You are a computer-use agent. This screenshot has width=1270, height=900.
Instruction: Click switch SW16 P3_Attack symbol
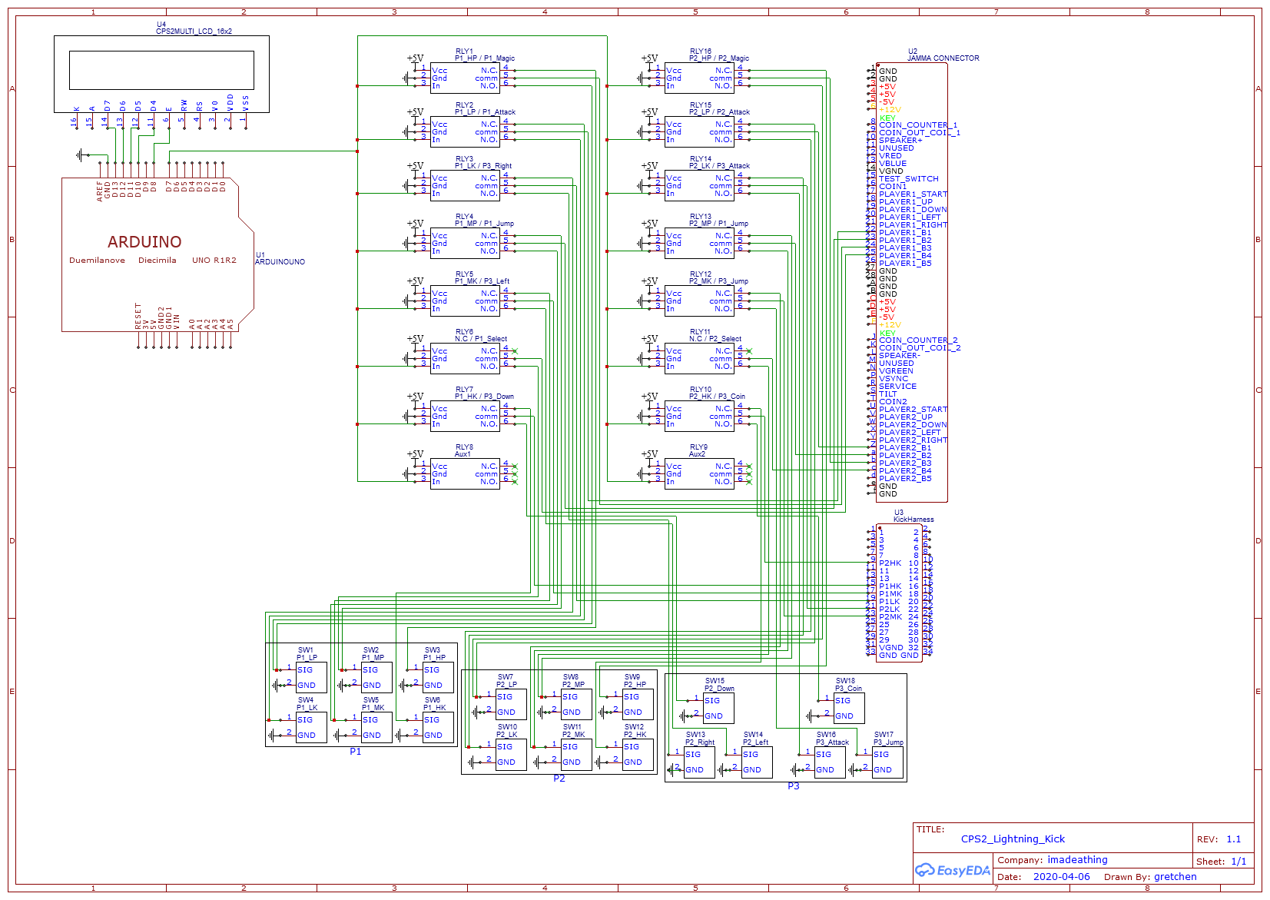click(x=830, y=762)
